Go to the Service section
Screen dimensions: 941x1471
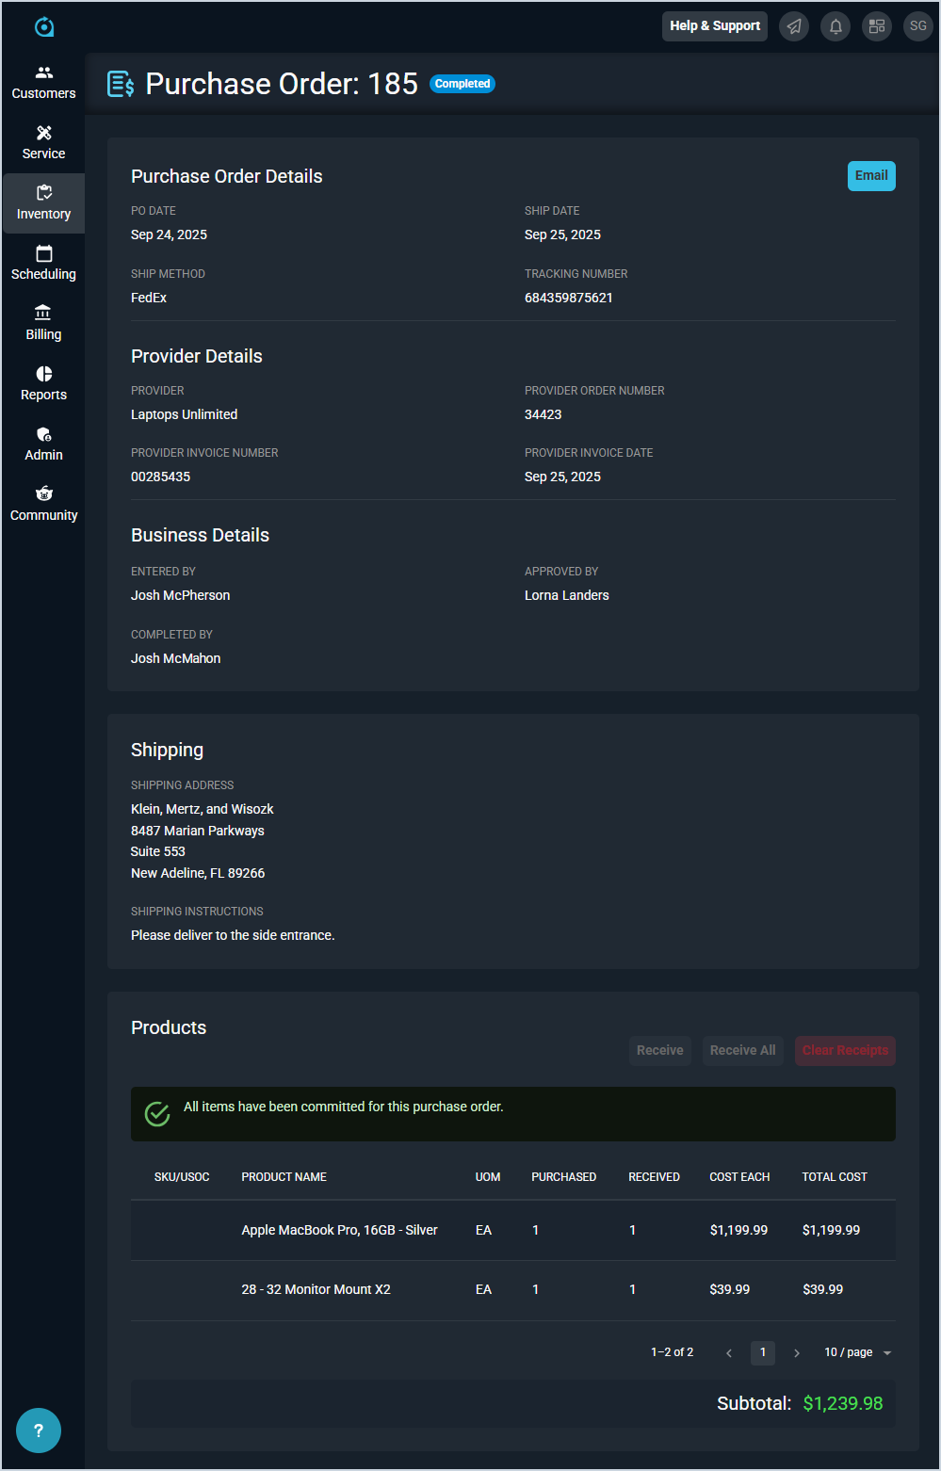(x=43, y=143)
